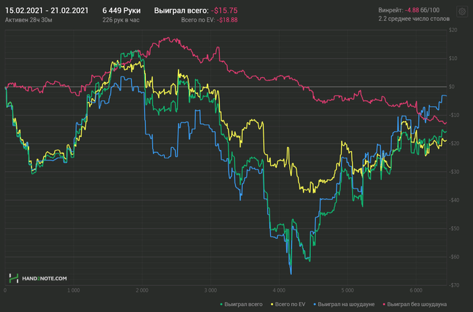Click the green legend dot for Выиграл всего
473x312 pixels.
pos(222,305)
